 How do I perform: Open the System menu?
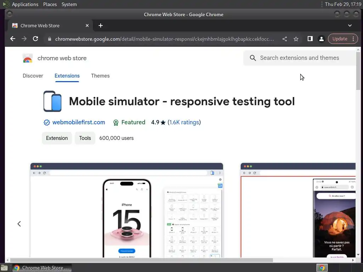[69, 4]
